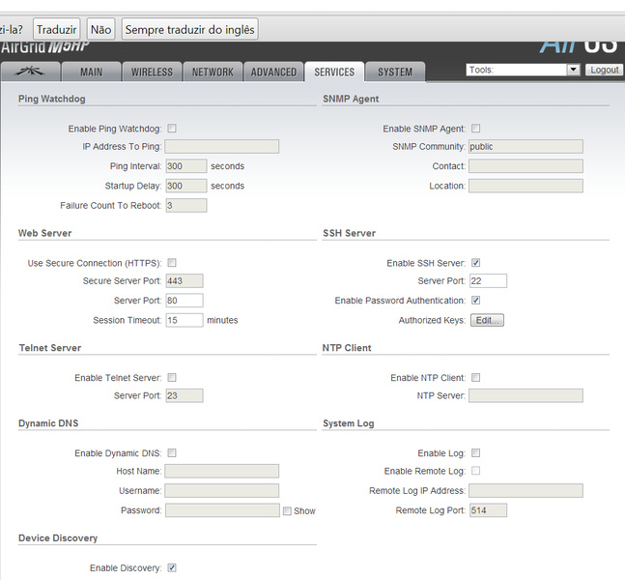Select the SYSTEM tab
The image size is (625, 580).
[395, 72]
